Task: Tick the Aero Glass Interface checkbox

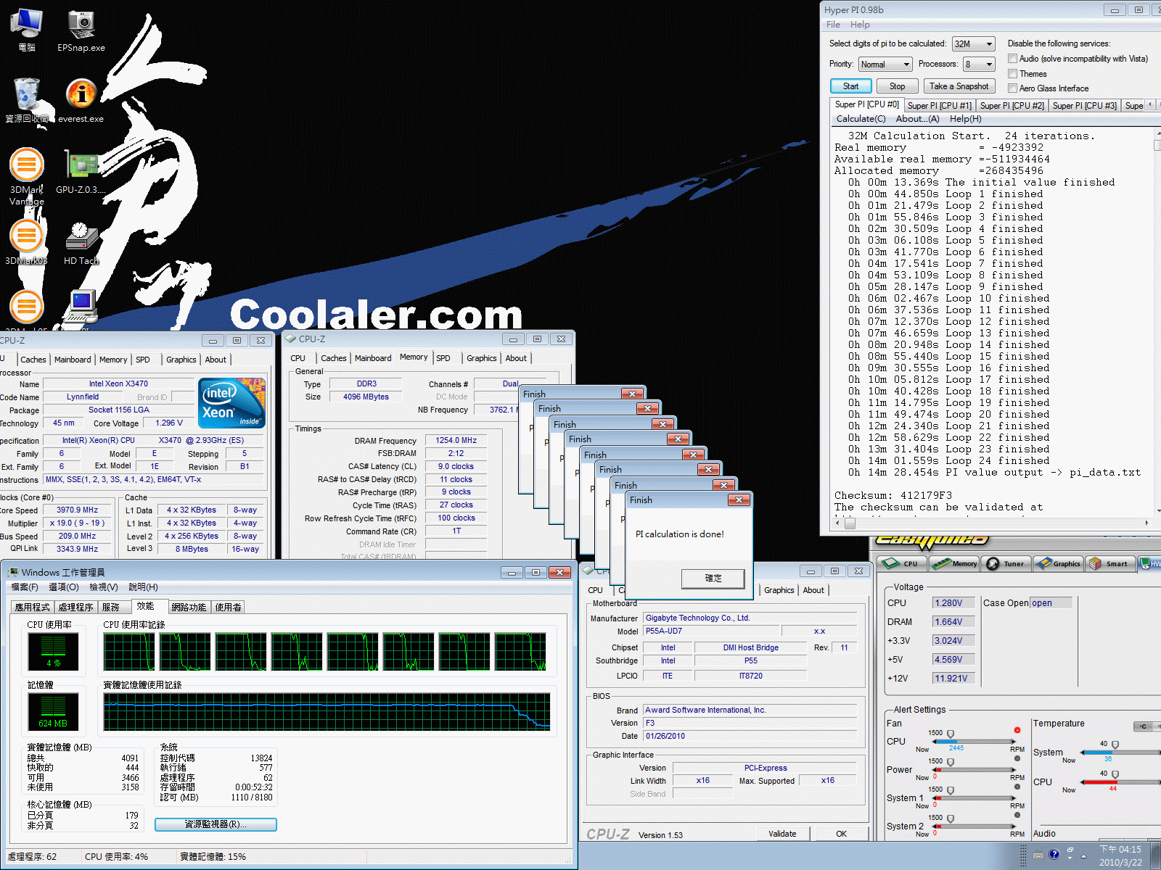Action: coord(1013,88)
